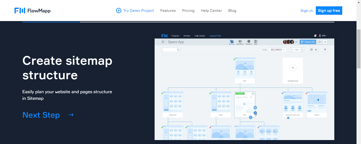
Task: Open the Personas tool icon
Action: (249, 42)
